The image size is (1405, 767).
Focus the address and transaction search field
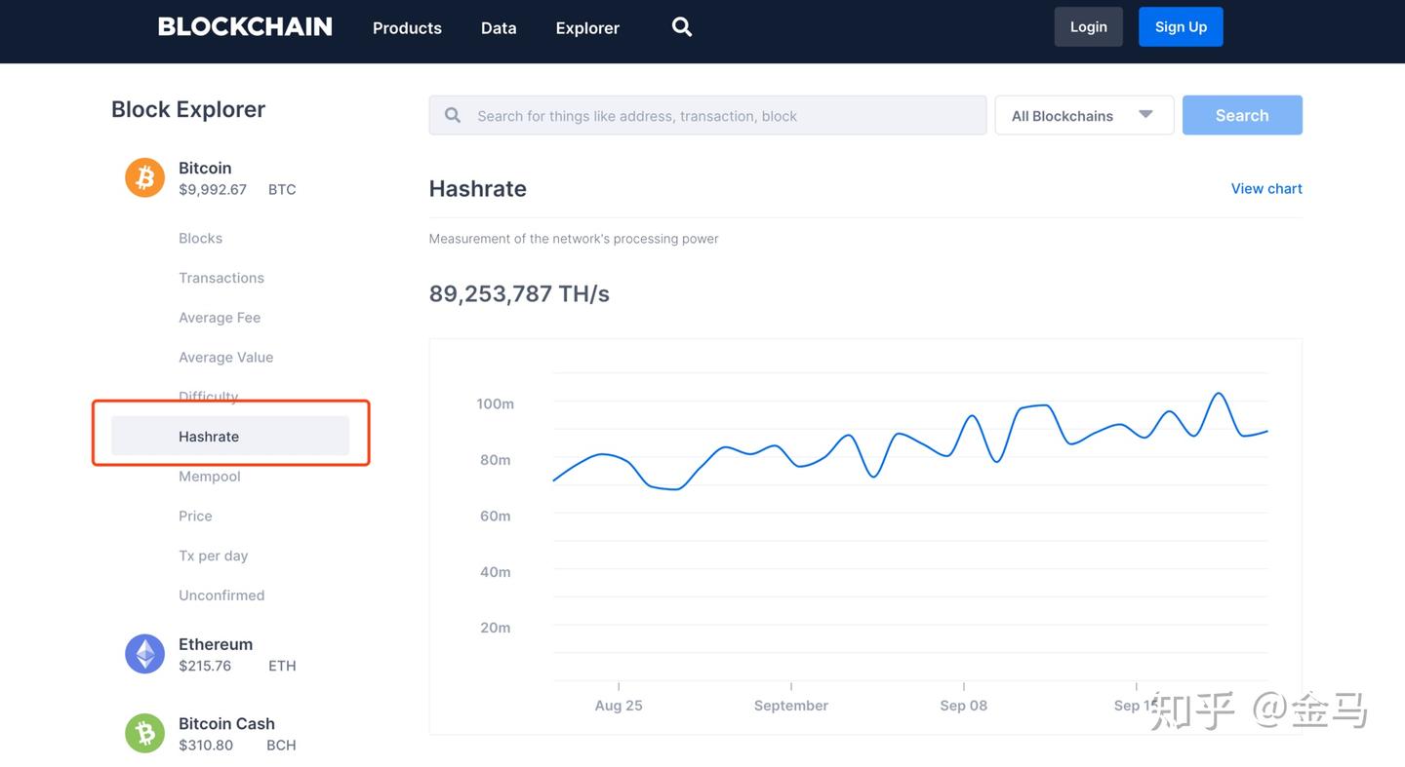(x=722, y=115)
